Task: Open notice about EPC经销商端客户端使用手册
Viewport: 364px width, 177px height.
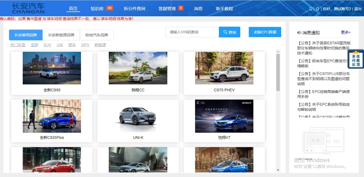Action: 324,94
